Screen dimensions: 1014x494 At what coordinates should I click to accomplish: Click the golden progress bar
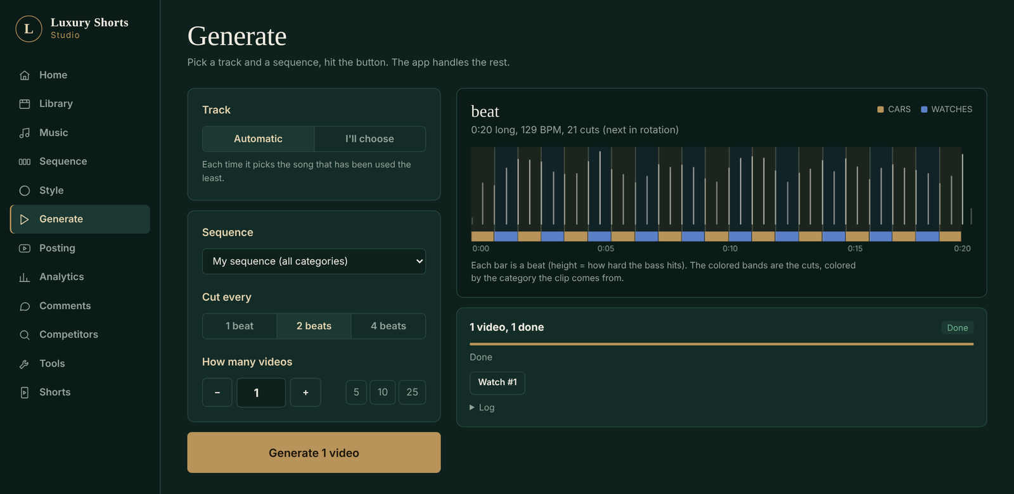[721, 345]
